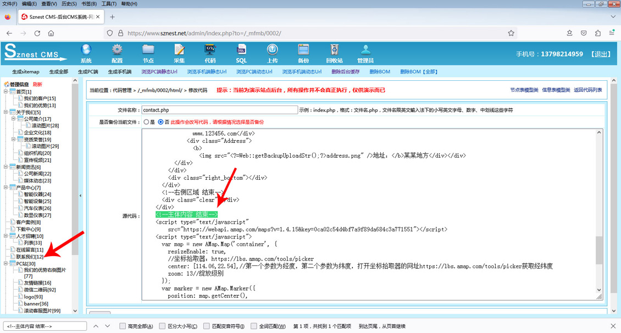Select the 是 backup radio button
This screenshot has height=333, width=621.
[x=146, y=122]
